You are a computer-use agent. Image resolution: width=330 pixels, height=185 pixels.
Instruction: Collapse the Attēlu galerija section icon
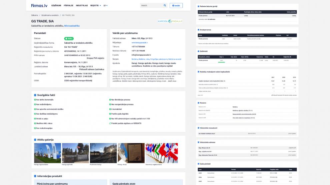pos(35,140)
